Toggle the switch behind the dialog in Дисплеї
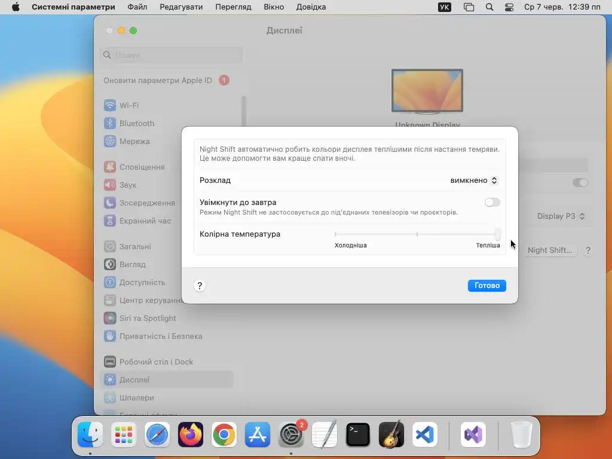Screen dimensions: 612x459 [x=580, y=183]
